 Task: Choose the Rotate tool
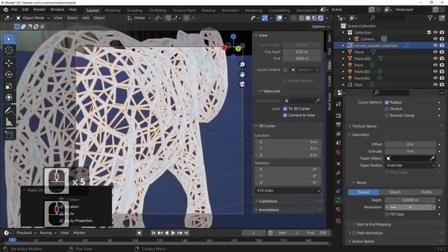point(9,74)
